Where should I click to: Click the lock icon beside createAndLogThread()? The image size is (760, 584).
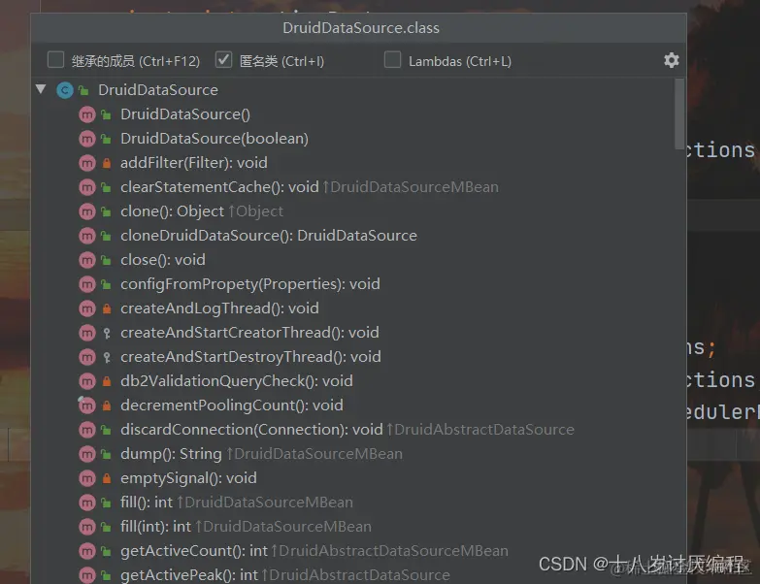(x=107, y=308)
